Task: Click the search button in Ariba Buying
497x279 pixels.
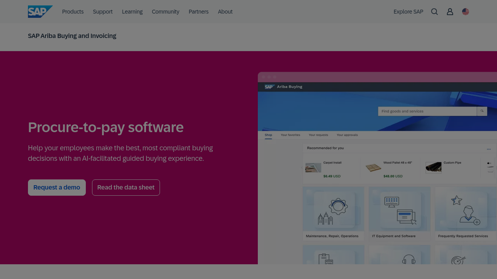Action: coord(482,111)
